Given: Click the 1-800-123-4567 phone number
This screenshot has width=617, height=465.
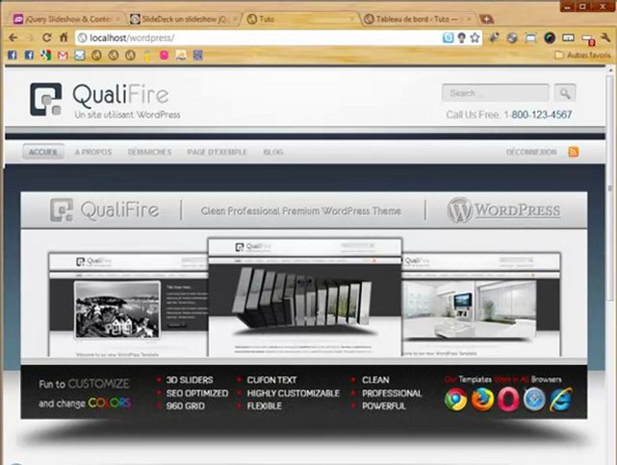Looking at the screenshot, I should pos(538,114).
